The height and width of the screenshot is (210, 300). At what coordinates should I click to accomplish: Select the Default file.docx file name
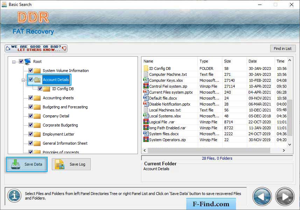click(163, 98)
